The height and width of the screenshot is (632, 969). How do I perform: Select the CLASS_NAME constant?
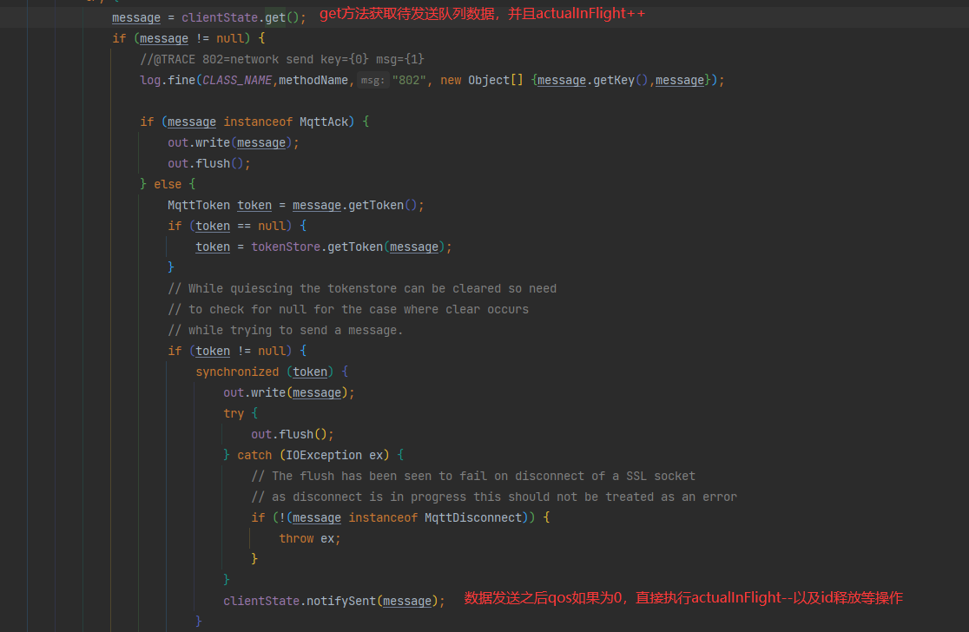pos(237,81)
